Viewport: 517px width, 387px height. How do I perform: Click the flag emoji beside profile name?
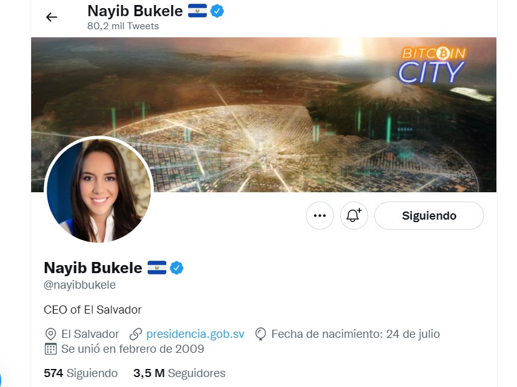pos(156,268)
